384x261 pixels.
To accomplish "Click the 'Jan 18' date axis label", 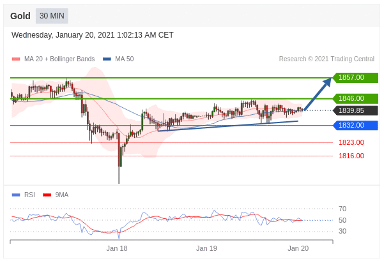I will [117, 248].
